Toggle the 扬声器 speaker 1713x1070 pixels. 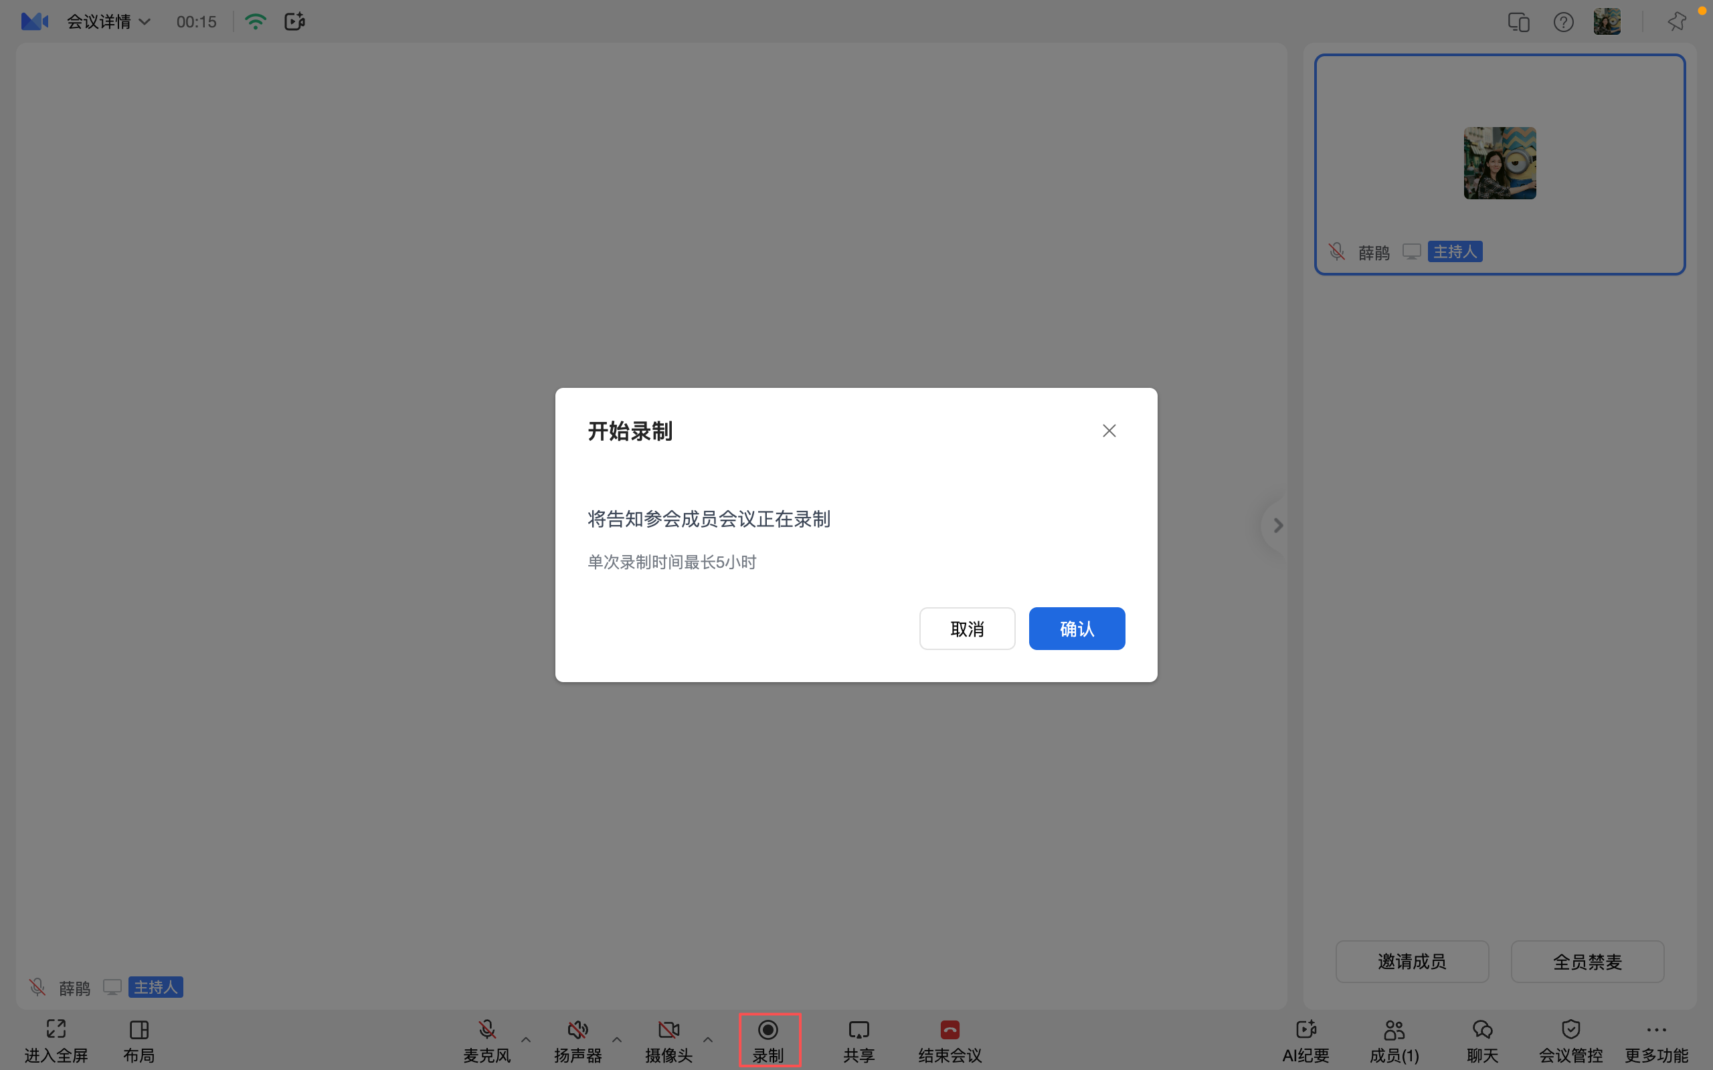click(577, 1041)
